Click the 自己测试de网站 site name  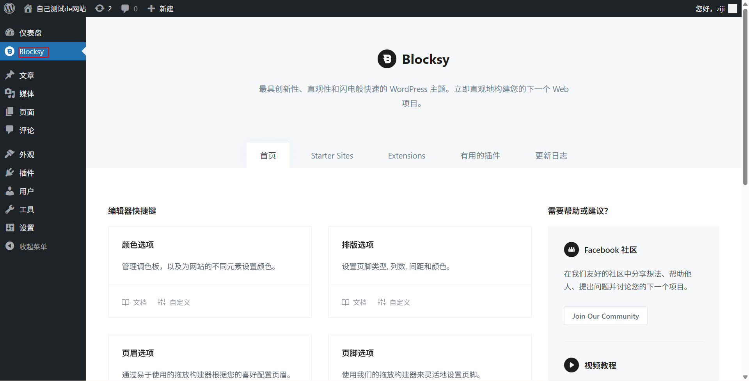point(61,9)
